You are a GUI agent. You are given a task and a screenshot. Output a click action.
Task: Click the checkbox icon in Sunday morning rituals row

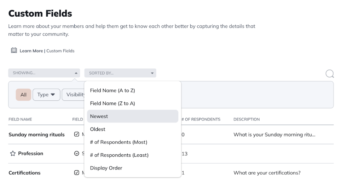coord(77,135)
